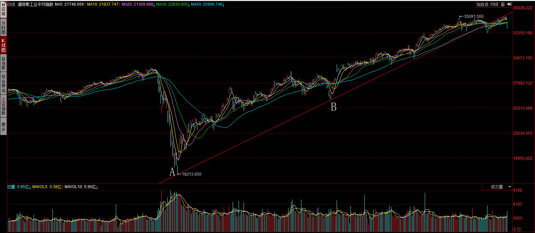The image size is (535, 233).
Task: Select the K线图 sidebar tab
Action: 3,46
